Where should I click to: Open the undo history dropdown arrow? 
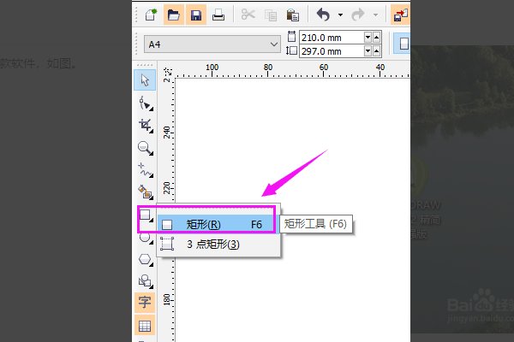[341, 15]
